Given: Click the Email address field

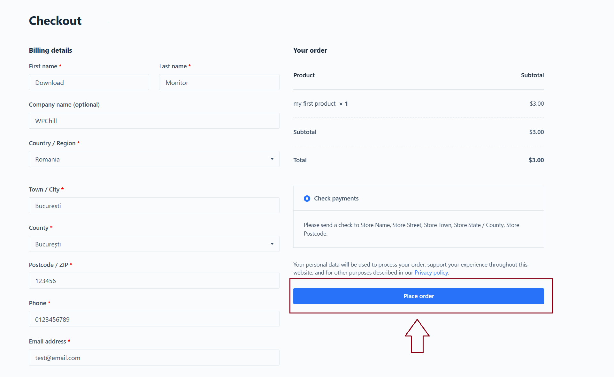Looking at the screenshot, I should [154, 358].
